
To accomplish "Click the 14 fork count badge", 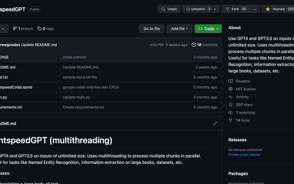I will [244, 9].
